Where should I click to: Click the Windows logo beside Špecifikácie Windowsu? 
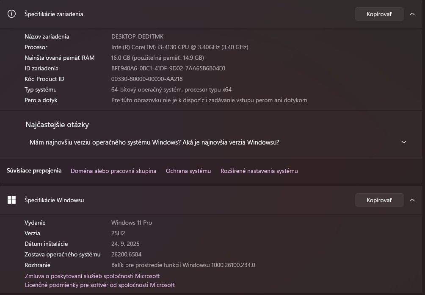coord(11,200)
